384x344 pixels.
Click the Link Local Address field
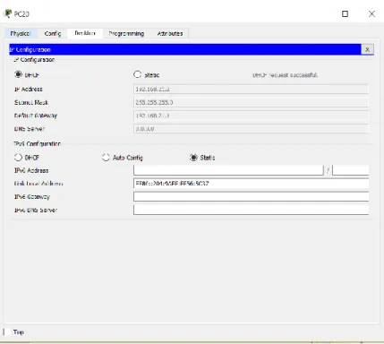coord(252,184)
